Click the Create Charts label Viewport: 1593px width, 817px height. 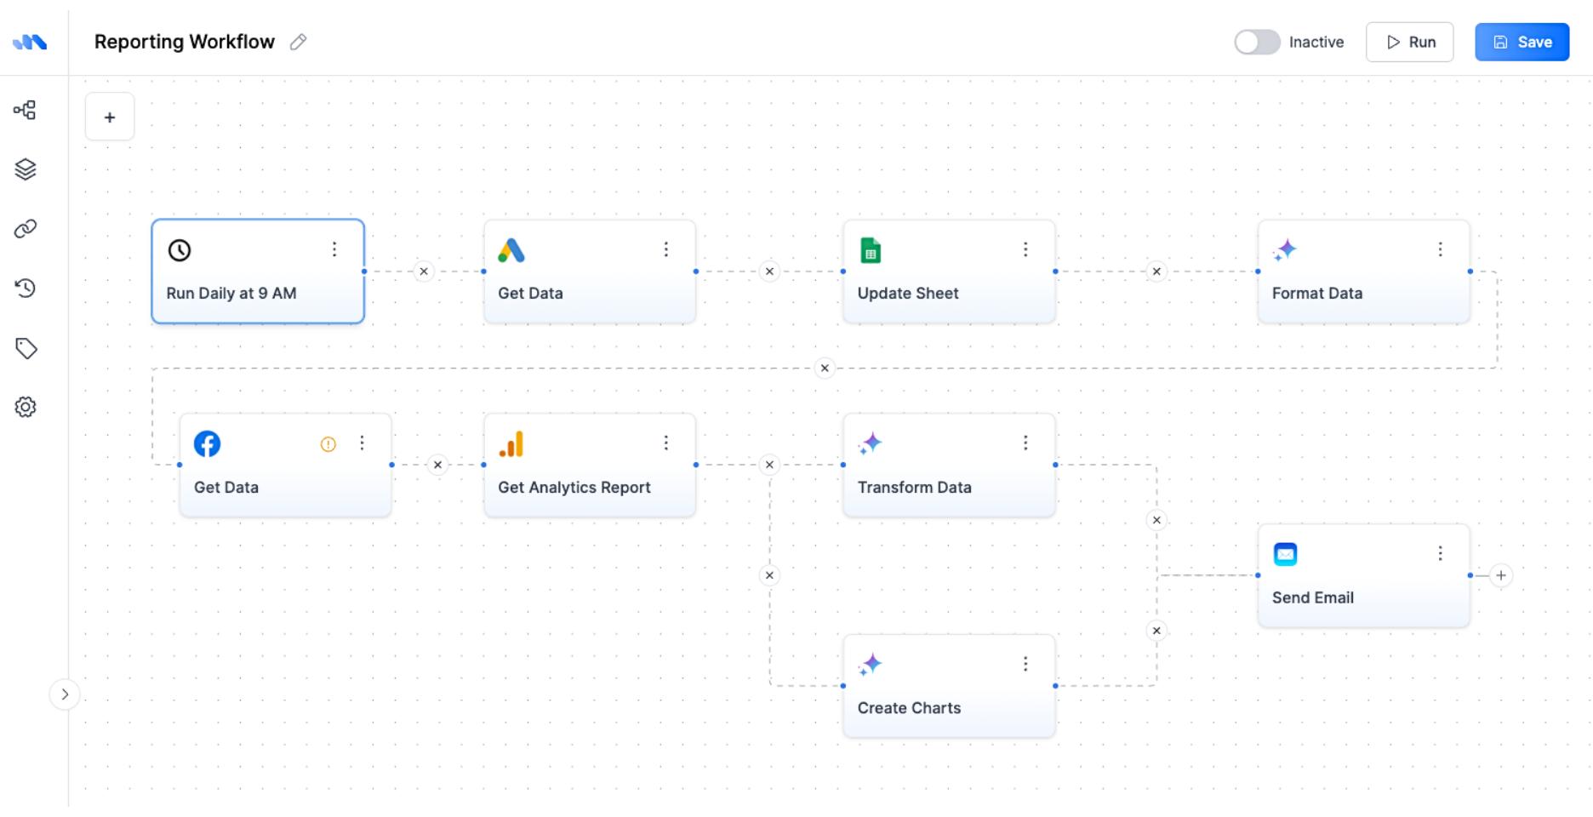click(x=909, y=708)
